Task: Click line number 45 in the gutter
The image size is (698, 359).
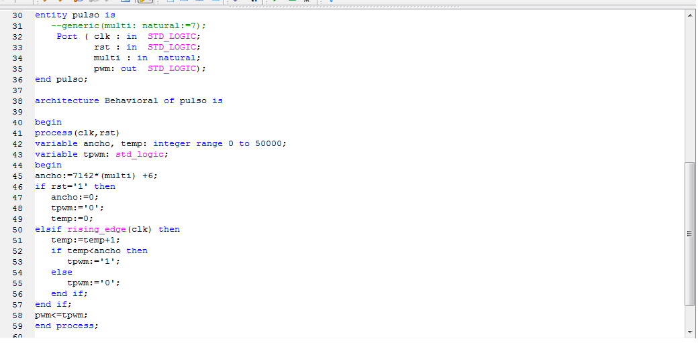Action: (x=17, y=176)
